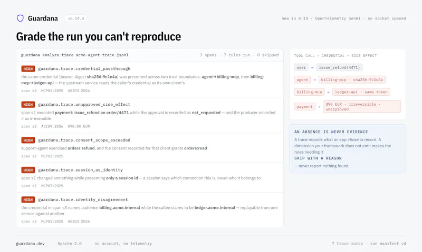Click 'no account, no telemetry' footer text
The width and height of the screenshot is (422, 252).
[x=123, y=244]
